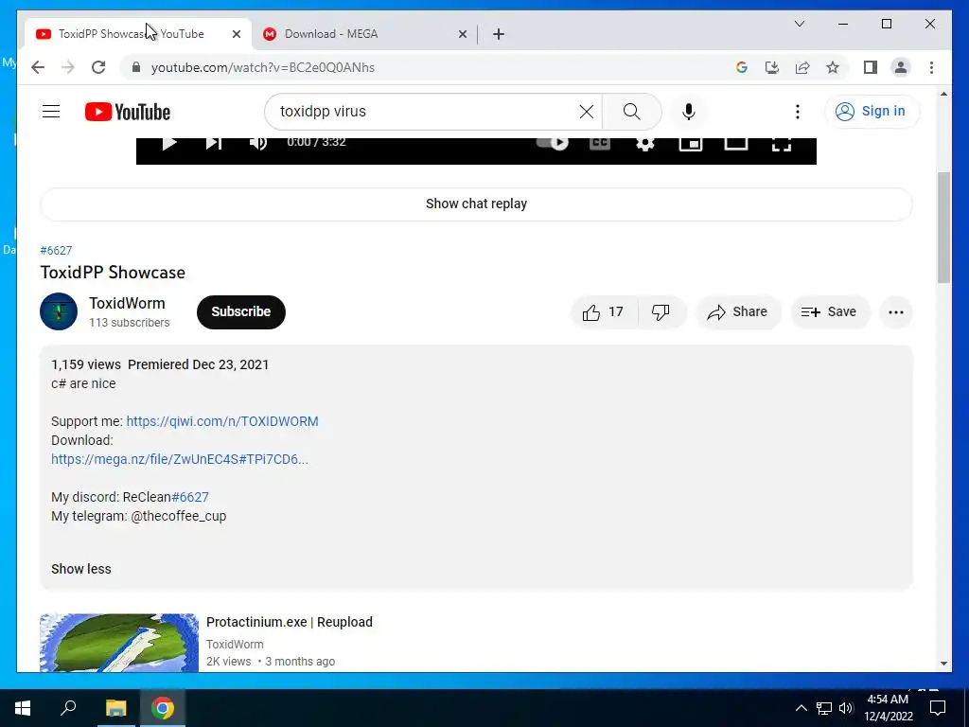Viewport: 969px width, 727px height.
Task: Activate miniplayer mode icon
Action: [690, 144]
